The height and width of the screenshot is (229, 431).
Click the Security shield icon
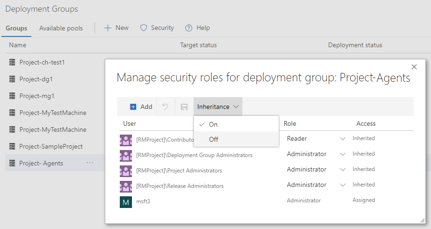tap(144, 28)
